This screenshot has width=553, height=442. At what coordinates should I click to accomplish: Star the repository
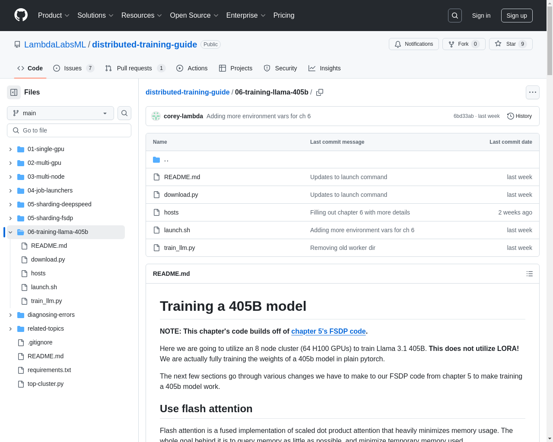[x=511, y=44]
